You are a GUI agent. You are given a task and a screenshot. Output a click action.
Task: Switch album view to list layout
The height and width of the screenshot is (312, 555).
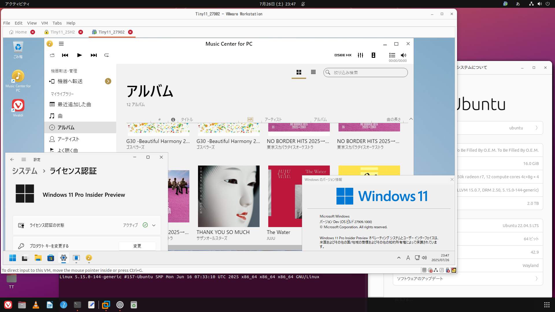click(313, 72)
